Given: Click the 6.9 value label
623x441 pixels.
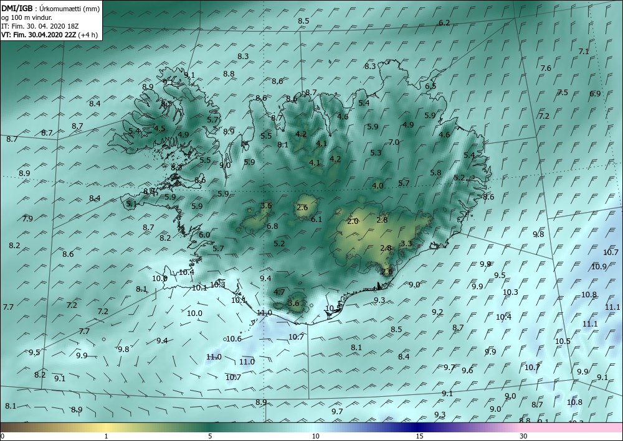Looking at the screenshot, I should tap(595, 94).
